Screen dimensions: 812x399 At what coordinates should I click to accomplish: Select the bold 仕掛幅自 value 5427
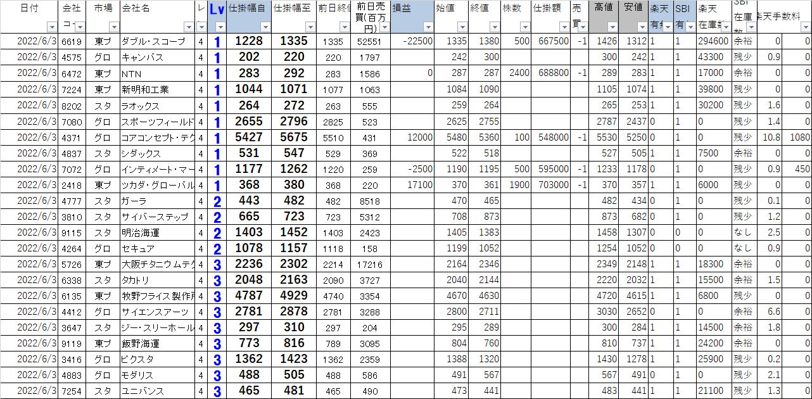click(249, 137)
